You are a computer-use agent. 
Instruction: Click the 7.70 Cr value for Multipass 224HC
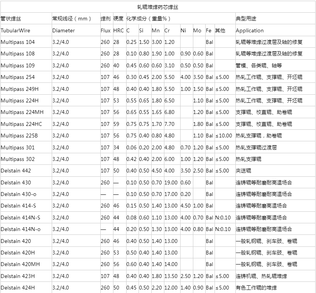tap(169, 124)
